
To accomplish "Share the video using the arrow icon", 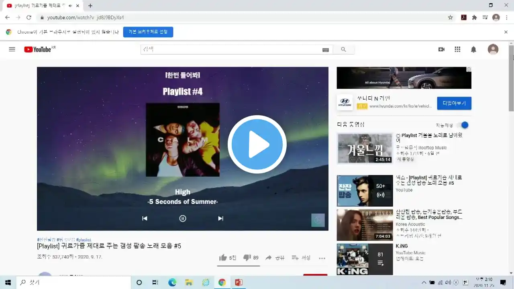I will coord(269,258).
